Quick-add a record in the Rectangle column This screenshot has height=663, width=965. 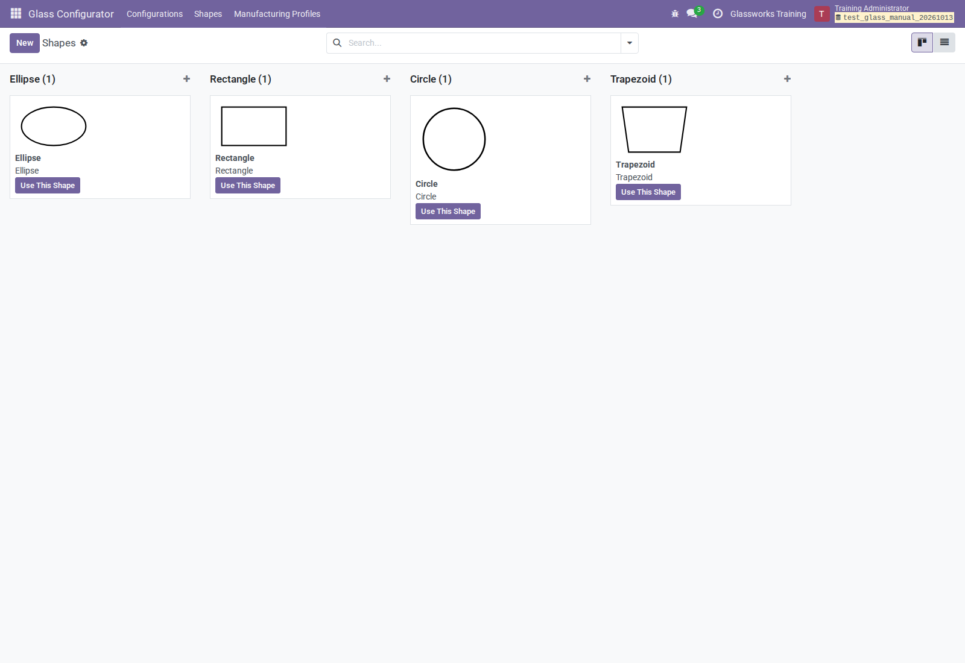click(387, 79)
